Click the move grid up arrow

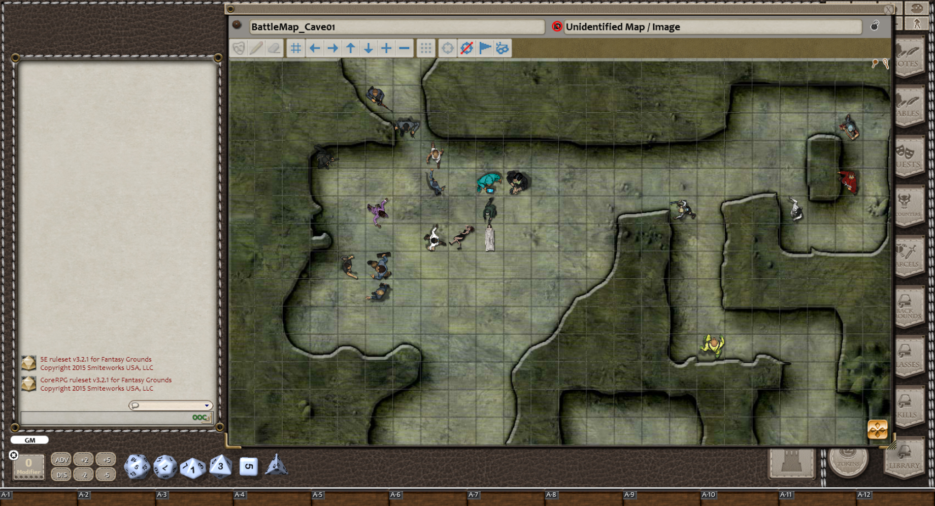pyautogui.click(x=350, y=48)
